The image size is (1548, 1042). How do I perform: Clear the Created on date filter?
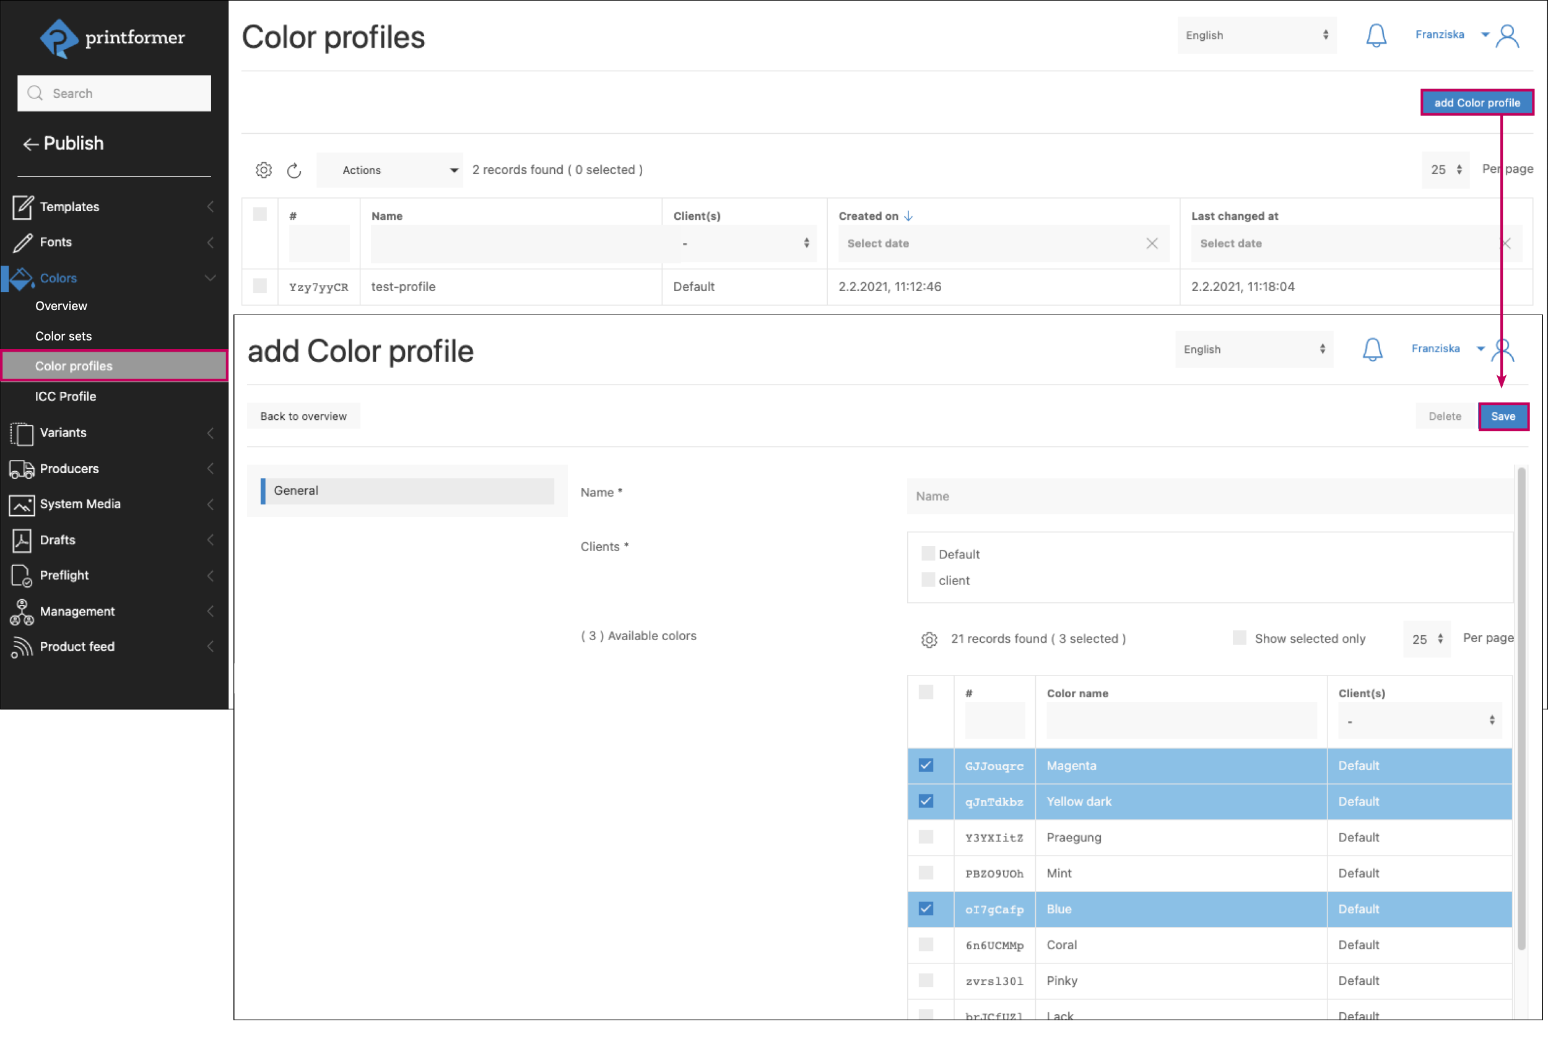click(1152, 243)
